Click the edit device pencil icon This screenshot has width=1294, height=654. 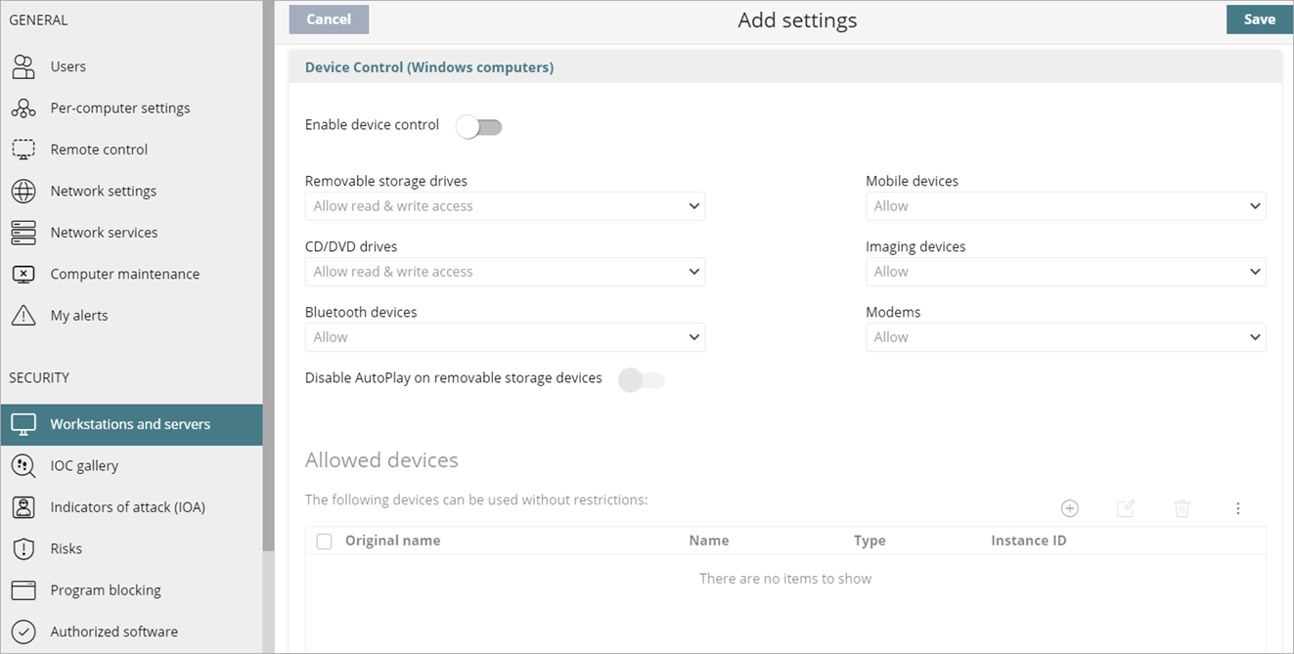1125,508
